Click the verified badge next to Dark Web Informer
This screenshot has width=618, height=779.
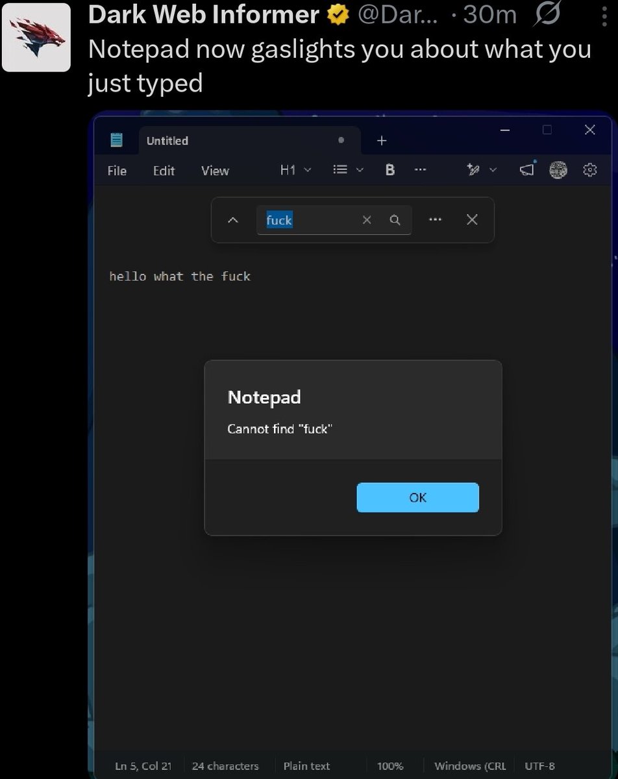coord(338,16)
